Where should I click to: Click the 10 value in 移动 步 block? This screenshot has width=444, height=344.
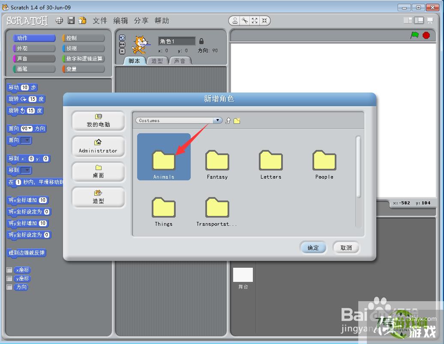click(25, 87)
